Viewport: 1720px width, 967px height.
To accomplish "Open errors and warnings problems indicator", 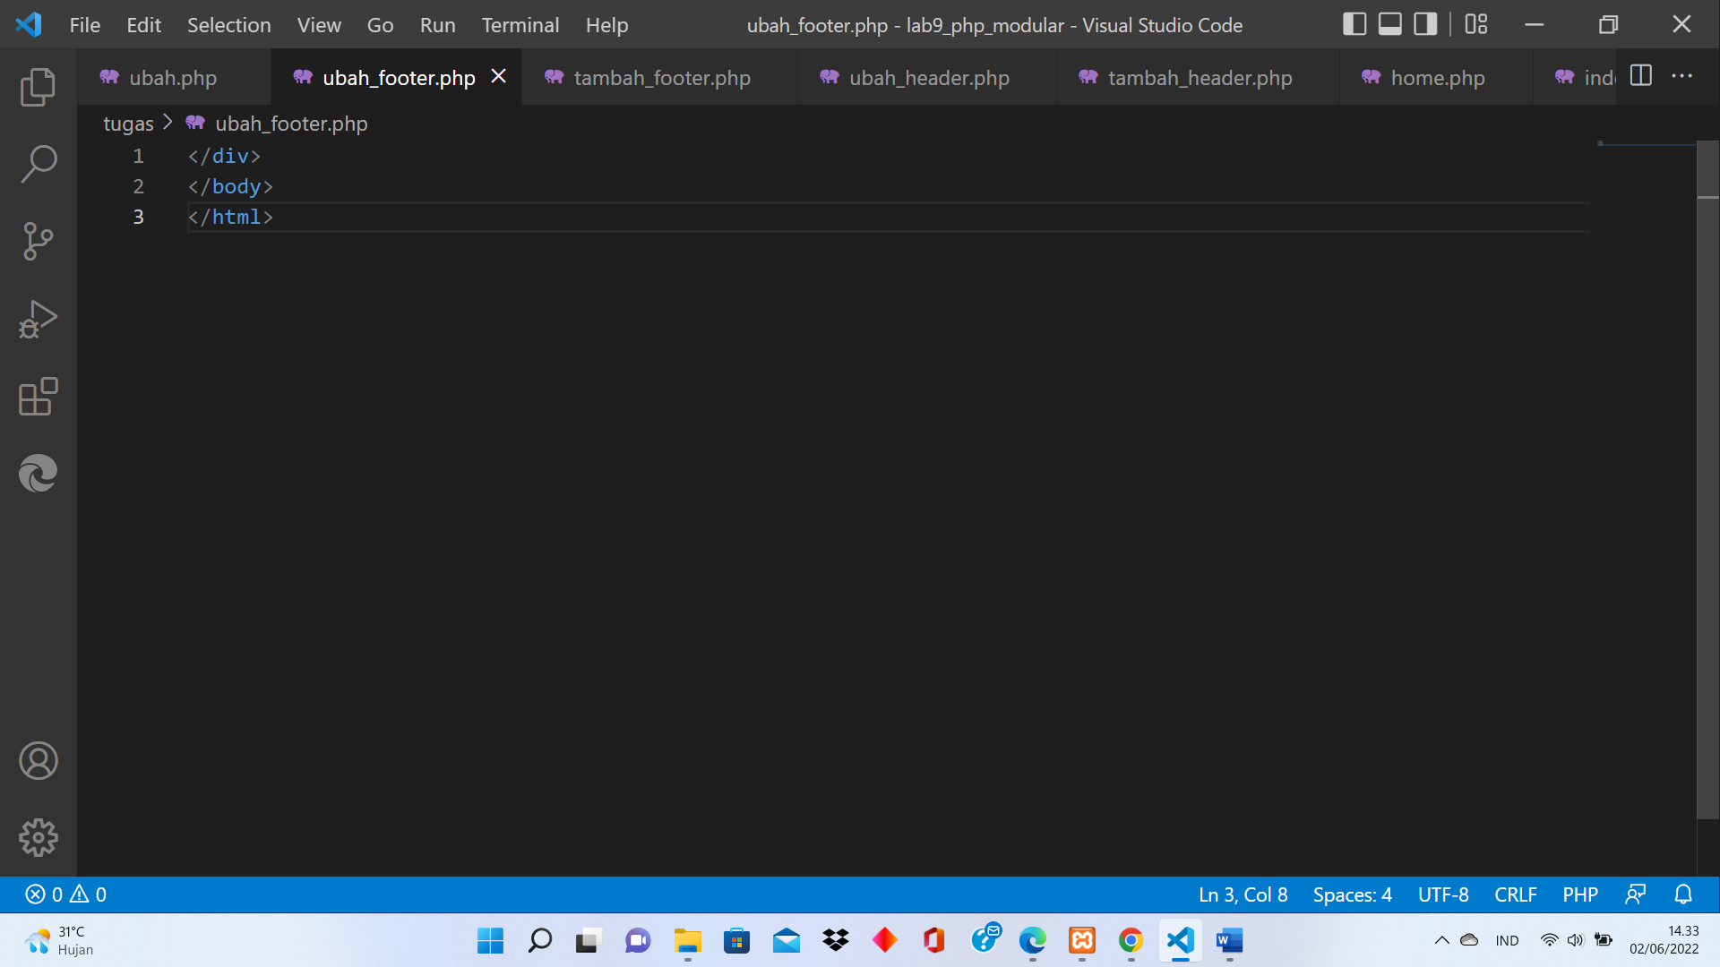I will (66, 894).
